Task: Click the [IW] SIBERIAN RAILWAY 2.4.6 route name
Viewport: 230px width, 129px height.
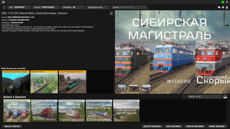Action: [21, 17]
